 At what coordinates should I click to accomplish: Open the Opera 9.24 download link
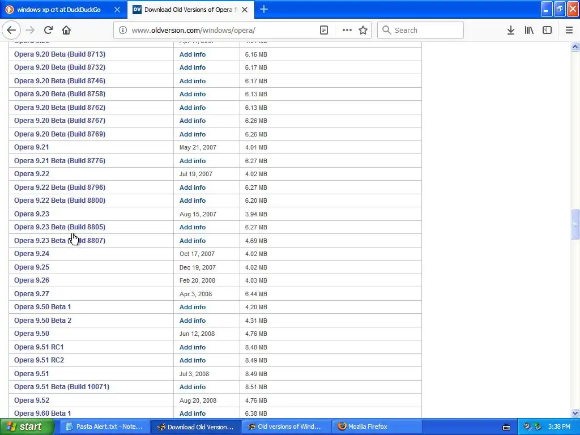point(32,254)
